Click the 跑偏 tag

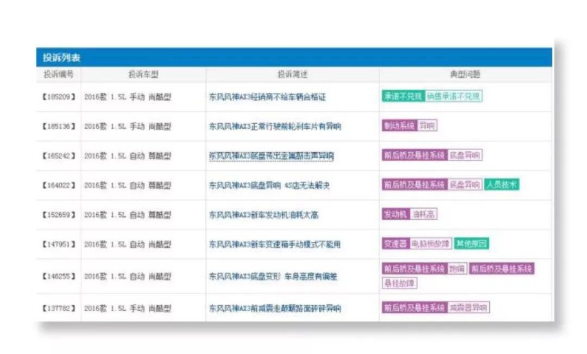coord(457,269)
